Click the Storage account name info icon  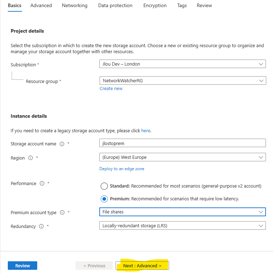62,144
